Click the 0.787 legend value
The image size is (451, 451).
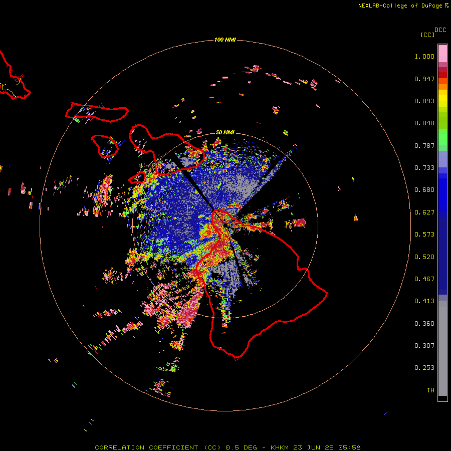[424, 145]
